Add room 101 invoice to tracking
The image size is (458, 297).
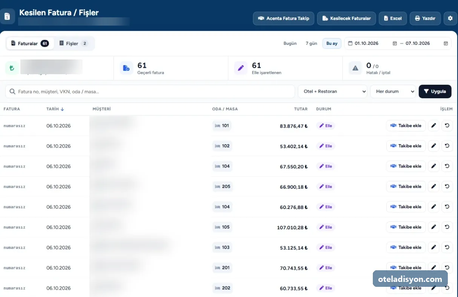click(406, 126)
